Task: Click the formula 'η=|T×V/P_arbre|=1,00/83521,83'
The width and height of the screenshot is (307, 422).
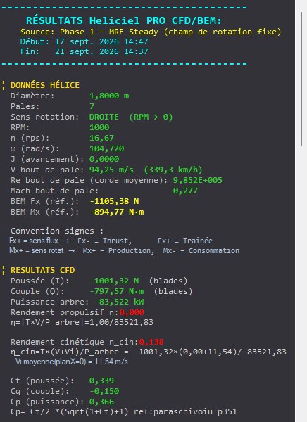Action: pos(82,322)
